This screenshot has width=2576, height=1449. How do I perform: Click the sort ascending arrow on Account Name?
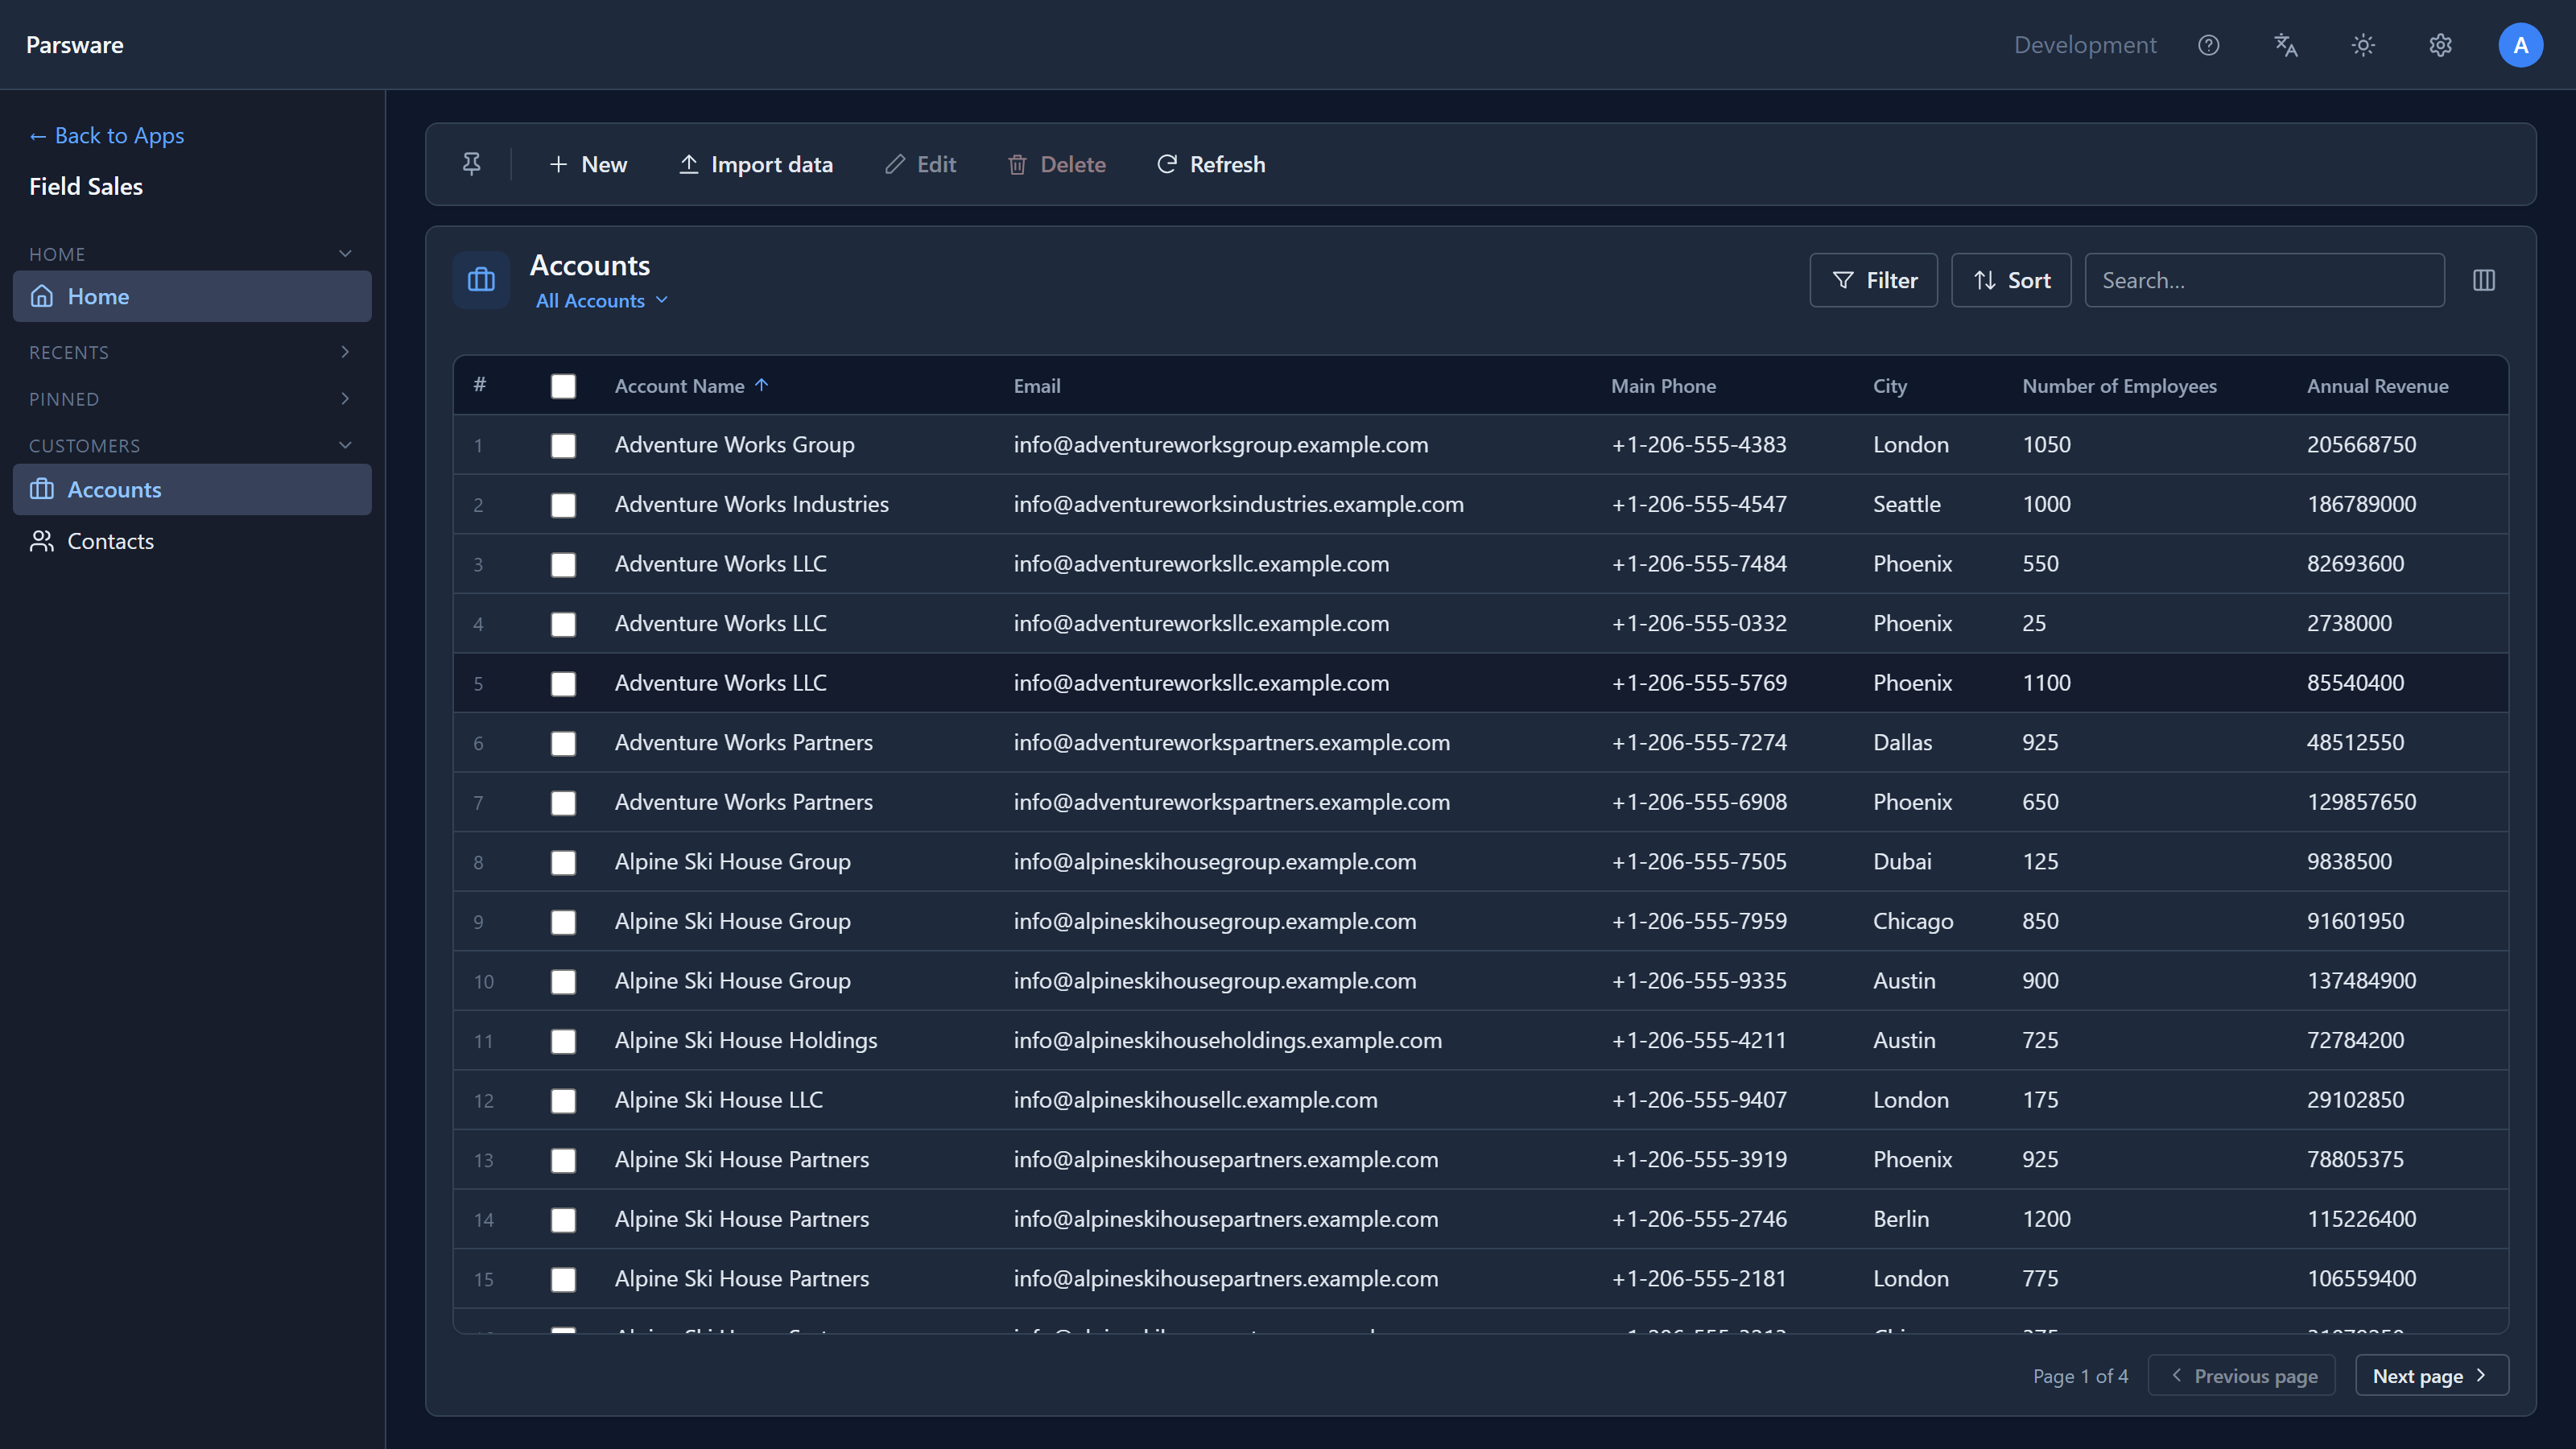click(762, 385)
